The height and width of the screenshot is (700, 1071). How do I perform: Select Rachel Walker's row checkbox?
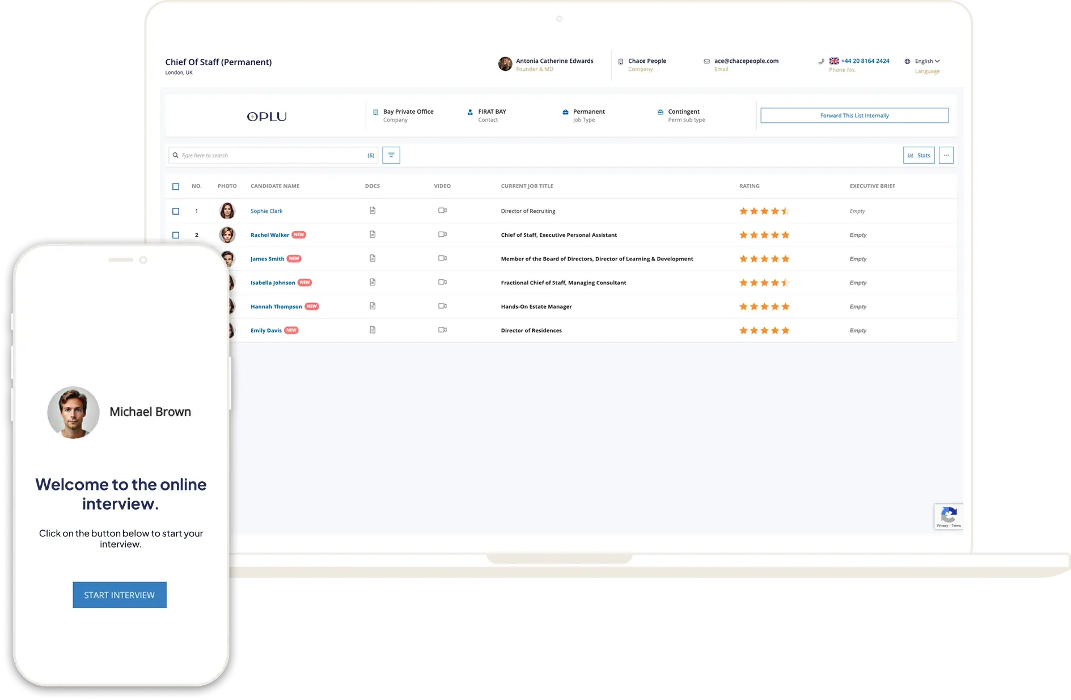176,235
